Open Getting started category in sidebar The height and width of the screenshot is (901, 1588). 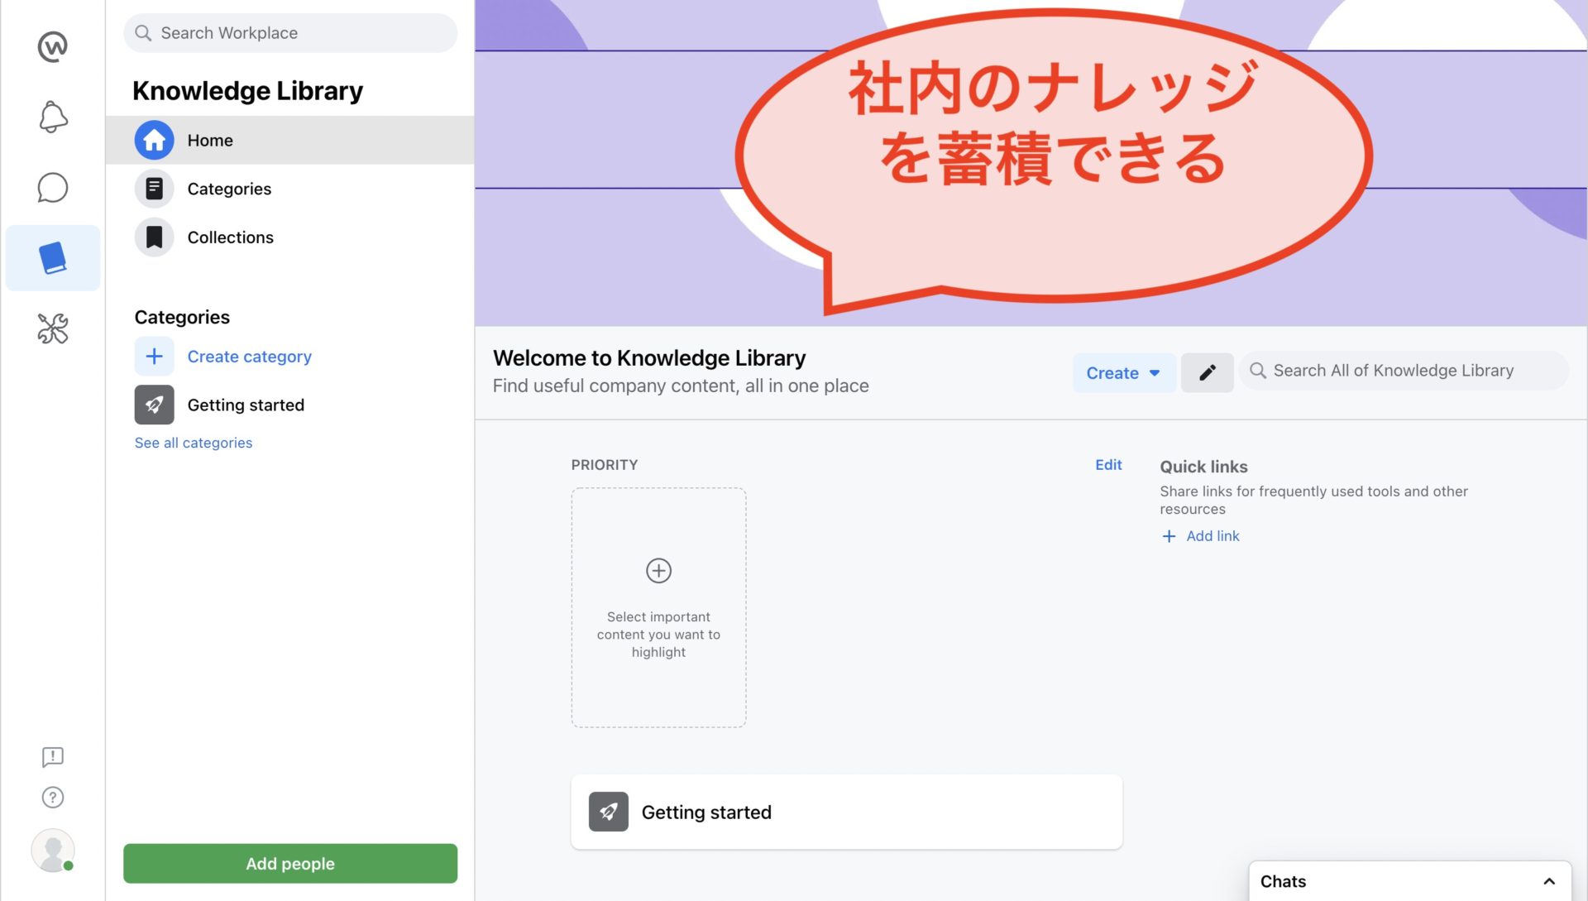click(290, 405)
